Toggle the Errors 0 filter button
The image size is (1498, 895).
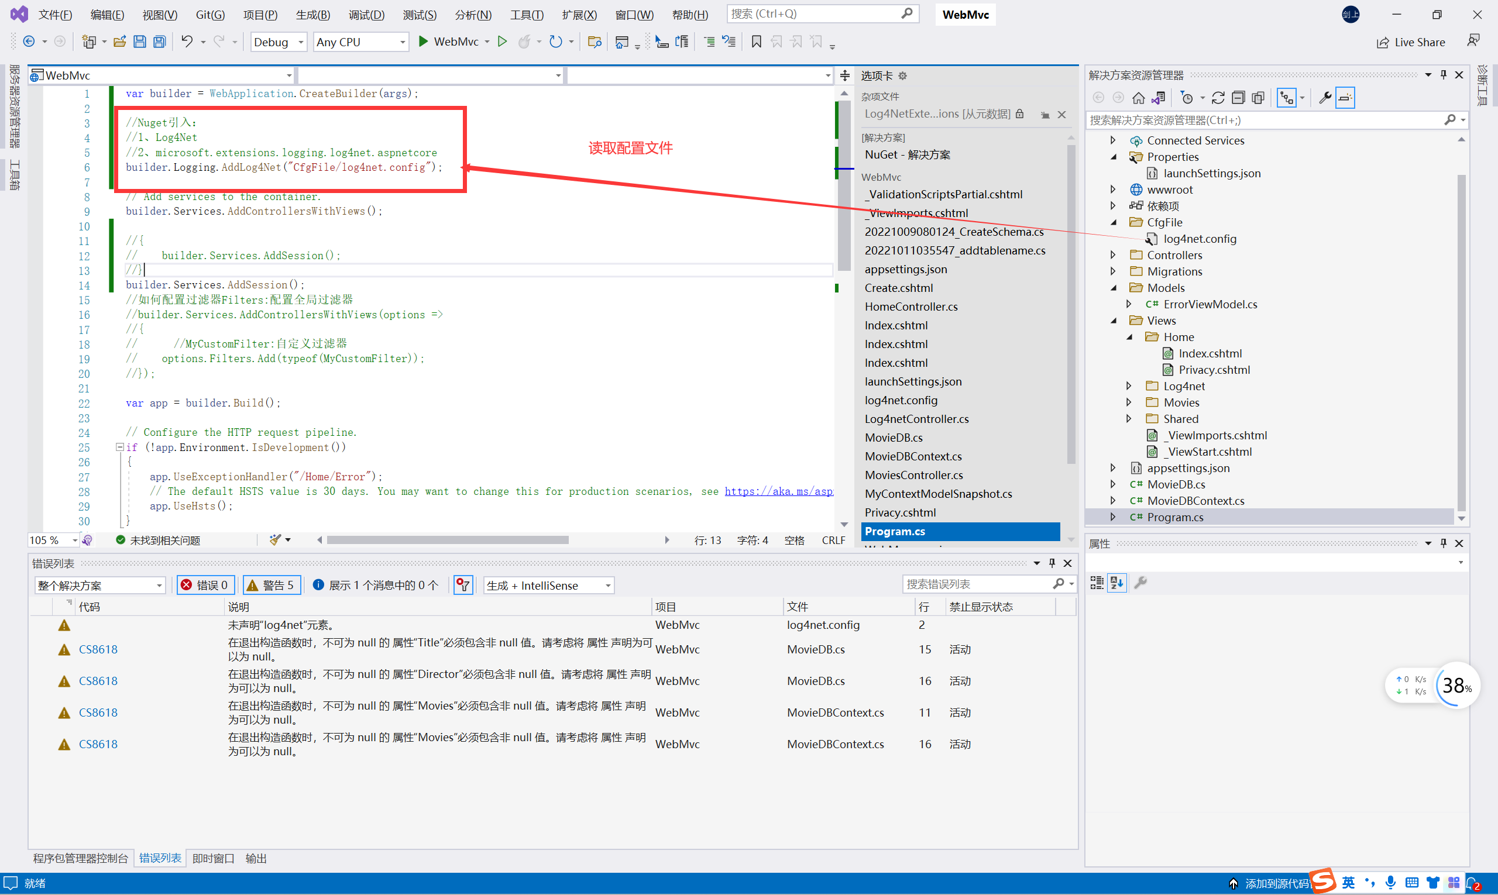point(205,585)
